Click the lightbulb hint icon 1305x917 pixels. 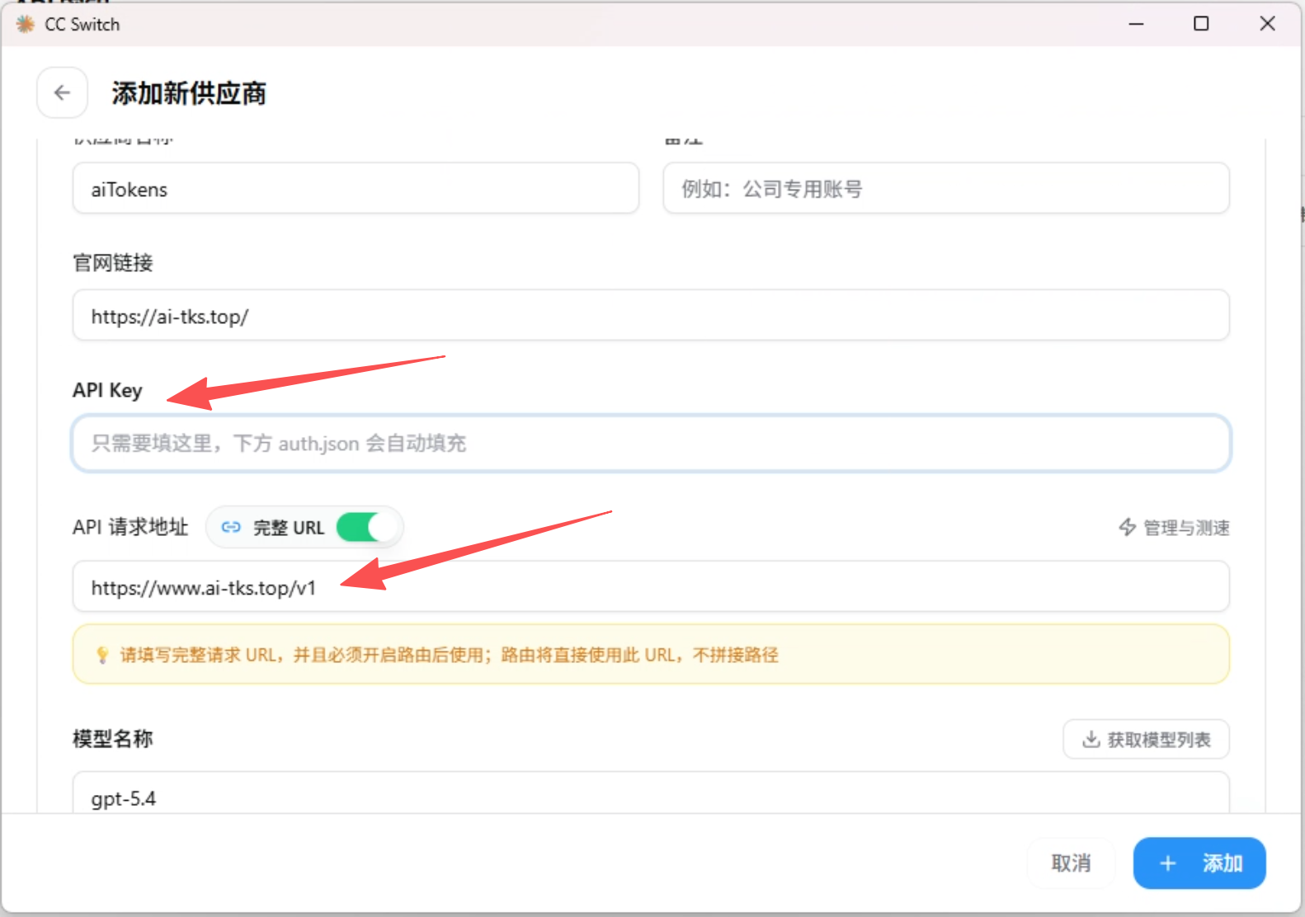[102, 655]
